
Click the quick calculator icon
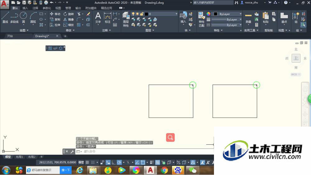(x=257, y=25)
